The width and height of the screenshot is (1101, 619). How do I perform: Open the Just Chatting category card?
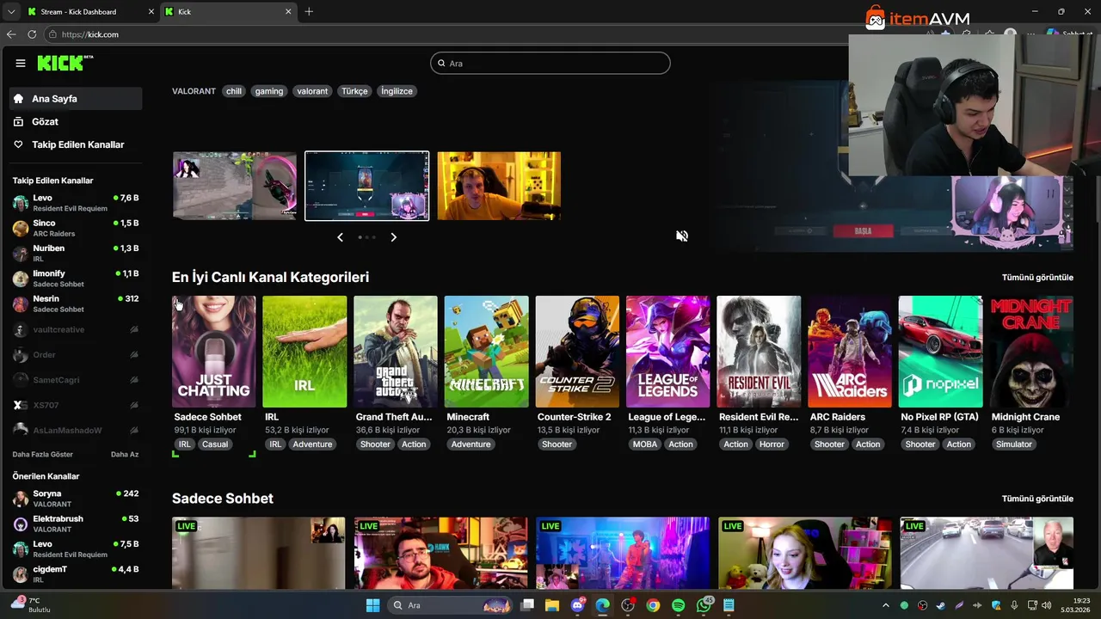tap(213, 352)
